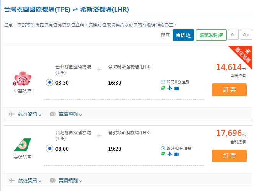254x191 pixels.
Task: Click the blue airplane icon on EVA Air flight
Action: click(170, 154)
